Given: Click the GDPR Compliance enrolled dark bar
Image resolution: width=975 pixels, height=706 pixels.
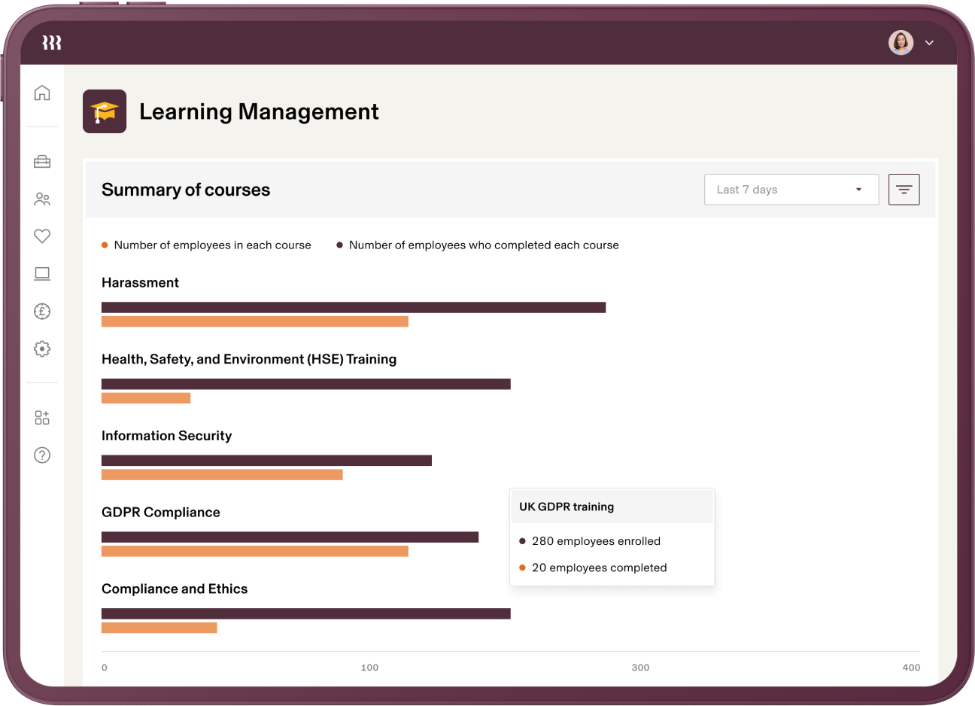Looking at the screenshot, I should pyautogui.click(x=290, y=537).
